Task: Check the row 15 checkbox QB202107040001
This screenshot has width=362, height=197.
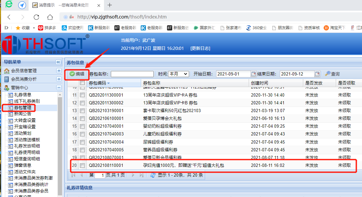Action: [82, 126]
